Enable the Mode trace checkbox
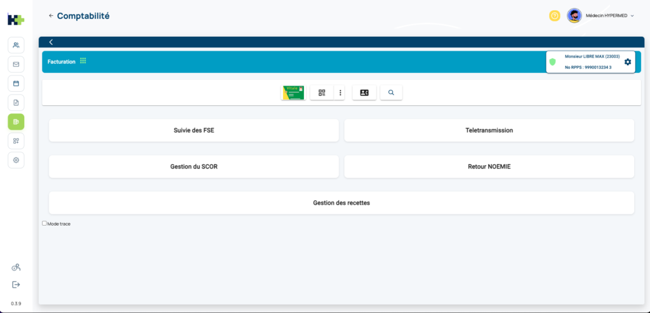This screenshot has width=650, height=313. 44,223
